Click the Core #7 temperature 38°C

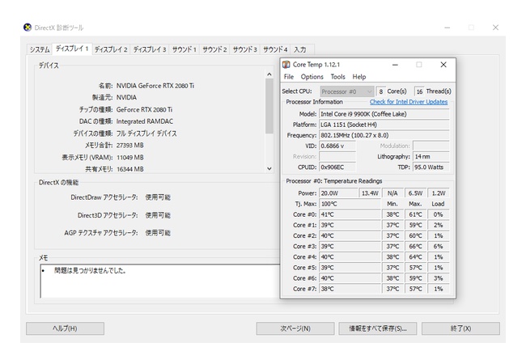350,289
